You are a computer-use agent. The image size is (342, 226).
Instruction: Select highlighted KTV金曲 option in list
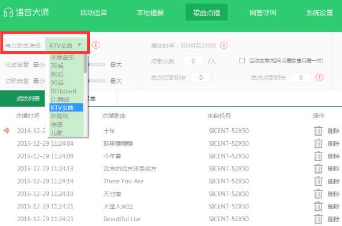66,107
